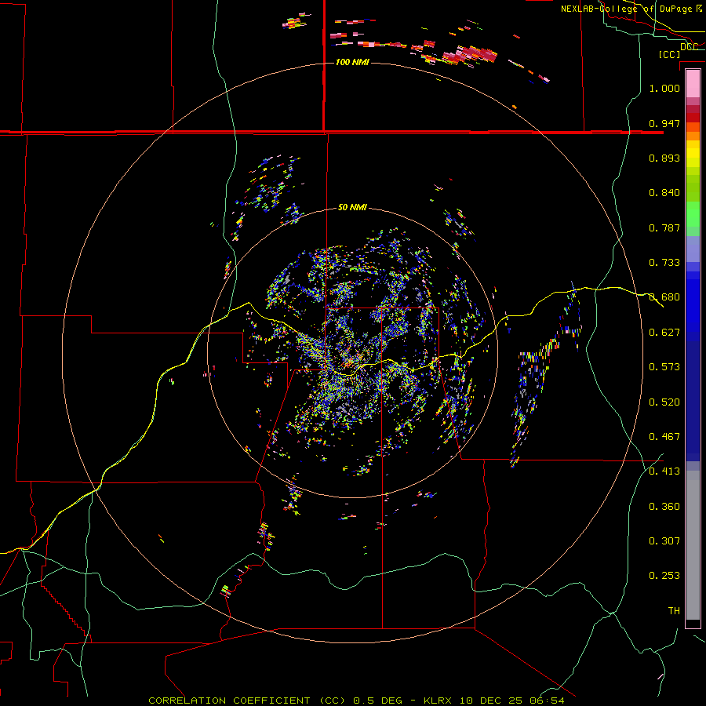Image resolution: width=706 pixels, height=706 pixels.
Task: Click the bright green color bar segment
Action: pos(693,214)
